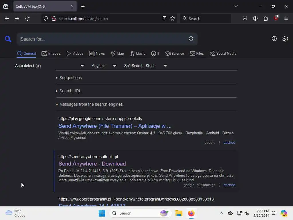Switch to the Files category

(197, 54)
